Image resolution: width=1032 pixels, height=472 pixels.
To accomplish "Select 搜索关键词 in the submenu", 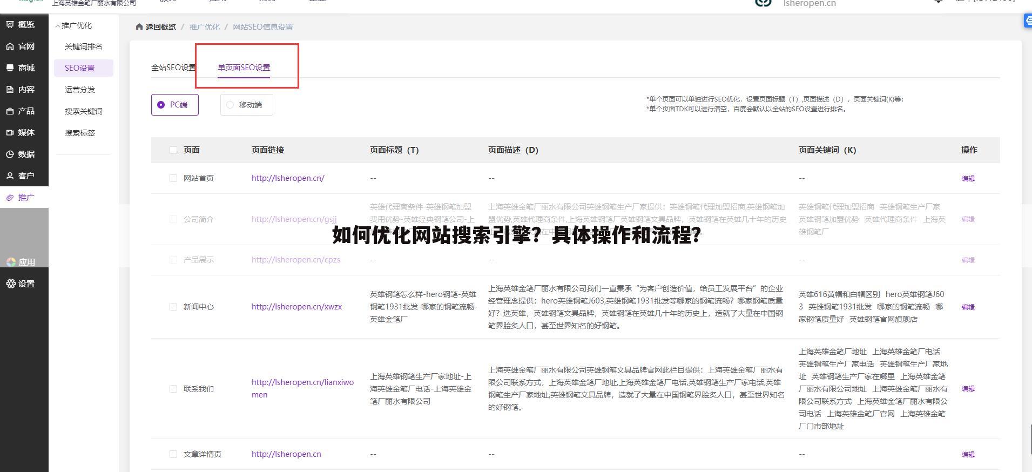I will point(84,111).
